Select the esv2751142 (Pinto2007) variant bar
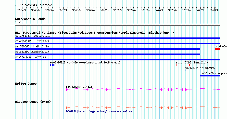This screenshot has height=119, width=227. [x=117, y=44]
